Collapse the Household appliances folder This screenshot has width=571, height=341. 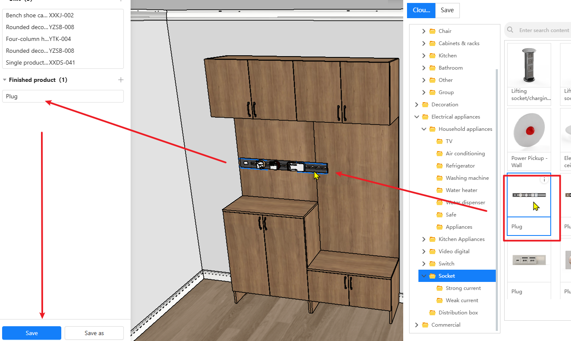[424, 129]
